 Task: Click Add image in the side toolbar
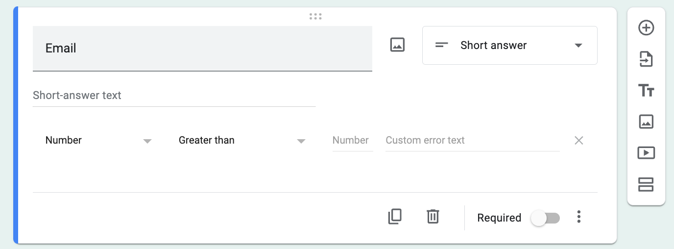(x=646, y=122)
